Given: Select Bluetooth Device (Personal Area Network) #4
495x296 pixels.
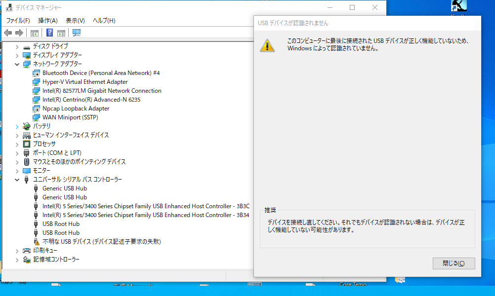Looking at the screenshot, I should click(x=101, y=73).
